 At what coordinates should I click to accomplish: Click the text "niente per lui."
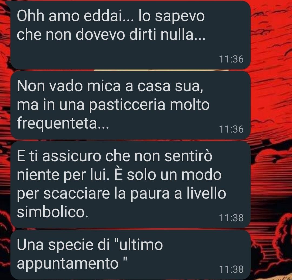click(63, 176)
